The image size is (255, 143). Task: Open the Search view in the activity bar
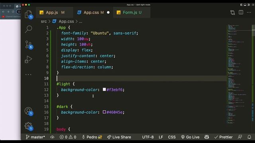(28, 29)
